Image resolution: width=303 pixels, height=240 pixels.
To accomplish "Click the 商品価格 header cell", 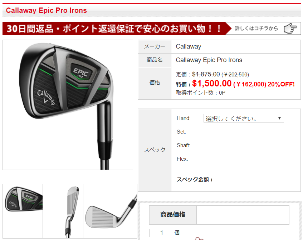I will (x=173, y=215).
